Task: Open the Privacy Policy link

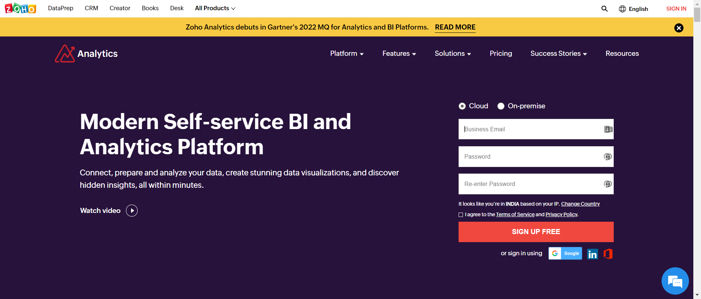Action: click(562, 214)
